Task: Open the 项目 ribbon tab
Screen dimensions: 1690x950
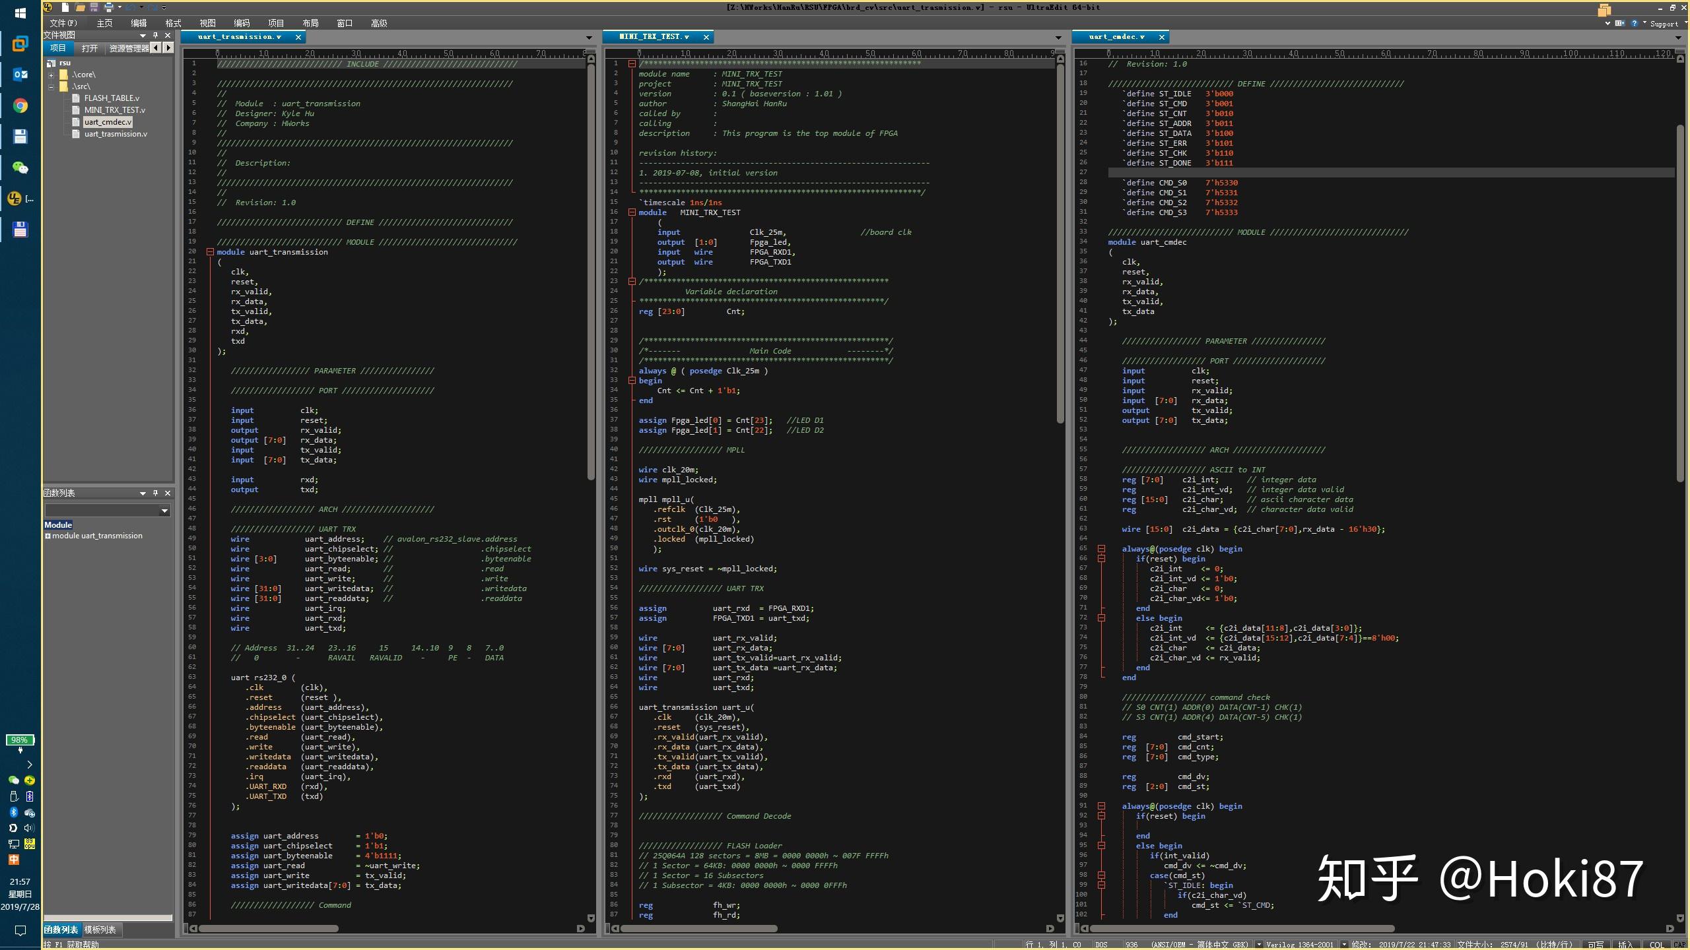Action: (x=276, y=23)
